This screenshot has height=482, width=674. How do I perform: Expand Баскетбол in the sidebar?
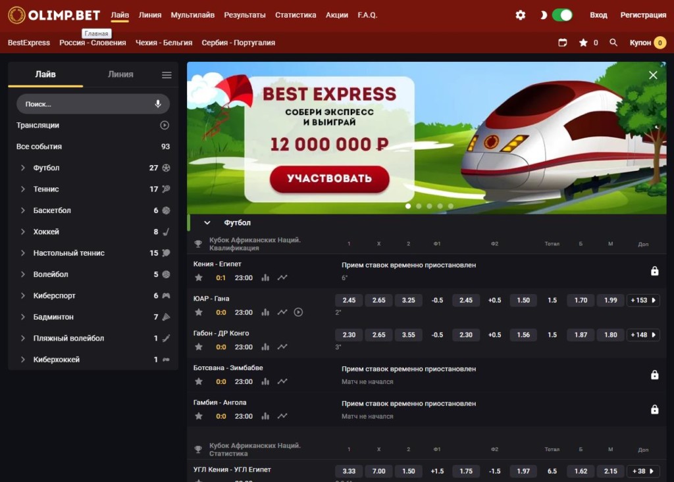click(x=23, y=210)
